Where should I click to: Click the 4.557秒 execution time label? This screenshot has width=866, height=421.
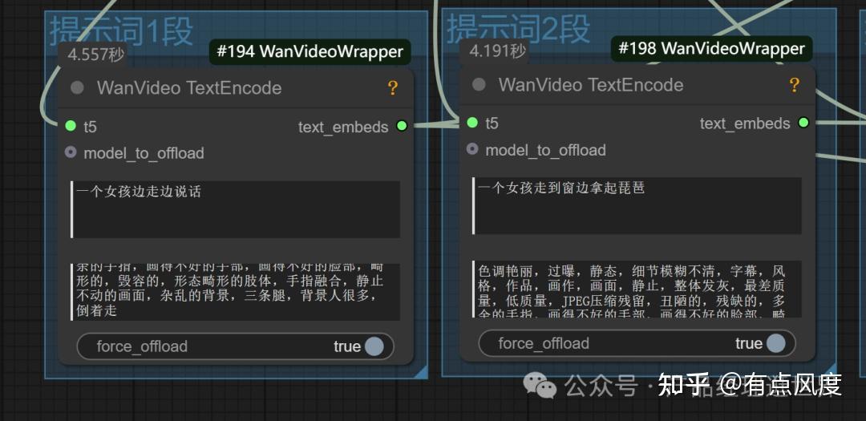[96, 55]
